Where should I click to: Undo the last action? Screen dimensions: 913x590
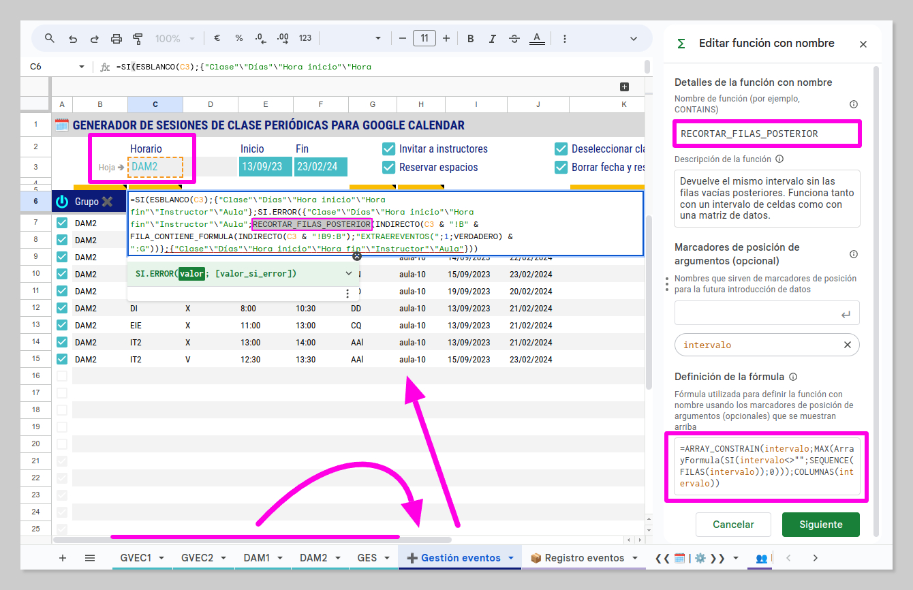coord(73,38)
